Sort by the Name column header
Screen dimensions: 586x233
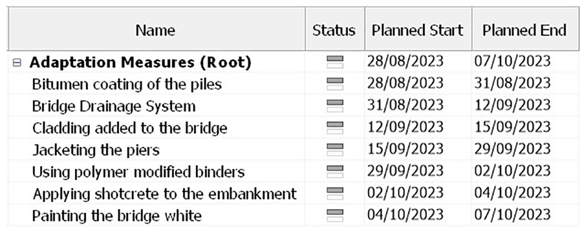pos(156,29)
